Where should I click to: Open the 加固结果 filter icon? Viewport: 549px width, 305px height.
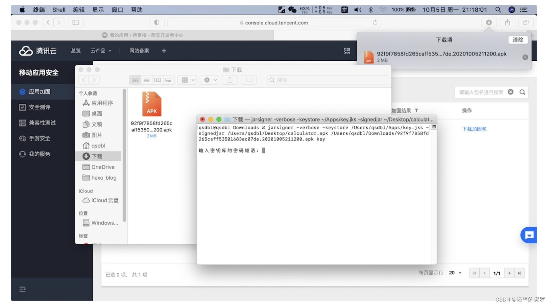[x=416, y=110]
